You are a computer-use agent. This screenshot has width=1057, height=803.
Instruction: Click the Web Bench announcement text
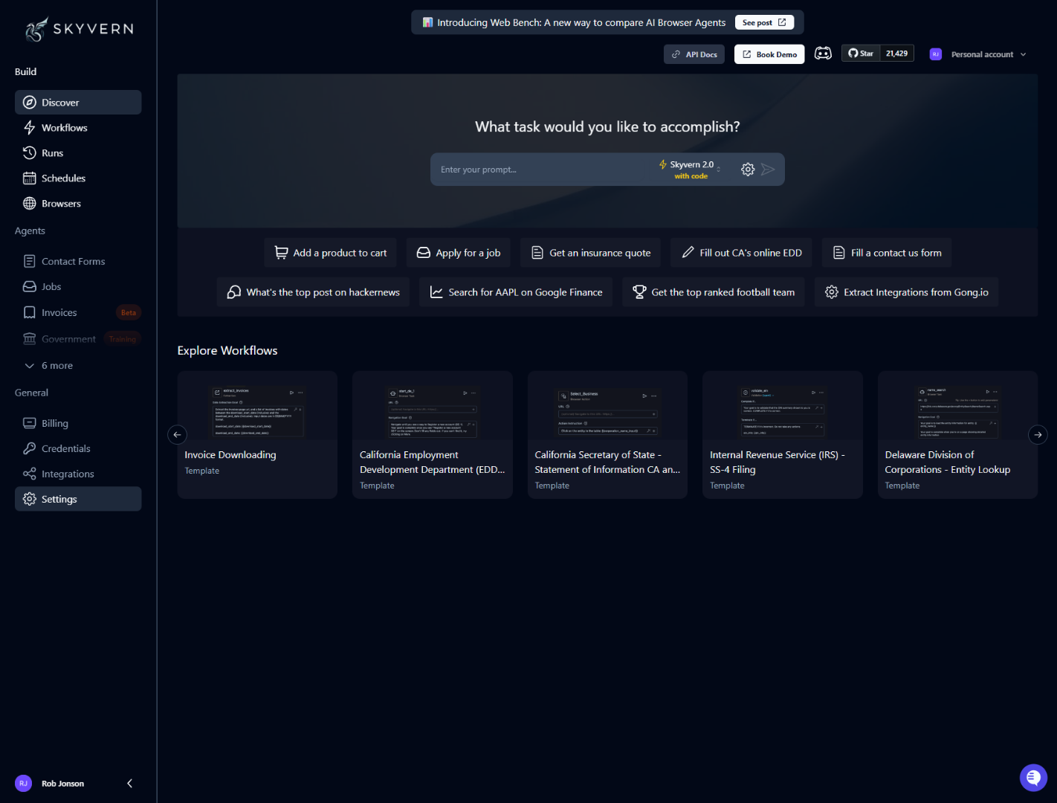pyautogui.click(x=581, y=22)
